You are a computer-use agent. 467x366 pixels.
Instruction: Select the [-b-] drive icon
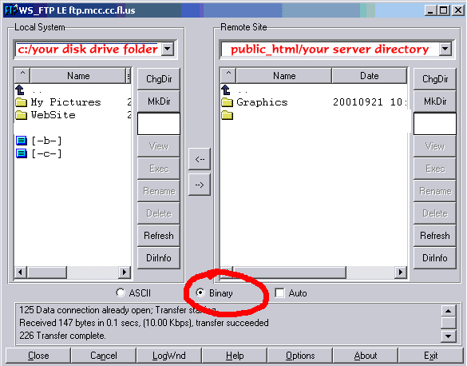[22, 141]
